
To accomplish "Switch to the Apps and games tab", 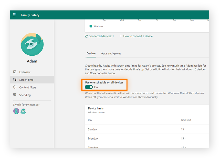I will pyautogui.click(x=111, y=53).
